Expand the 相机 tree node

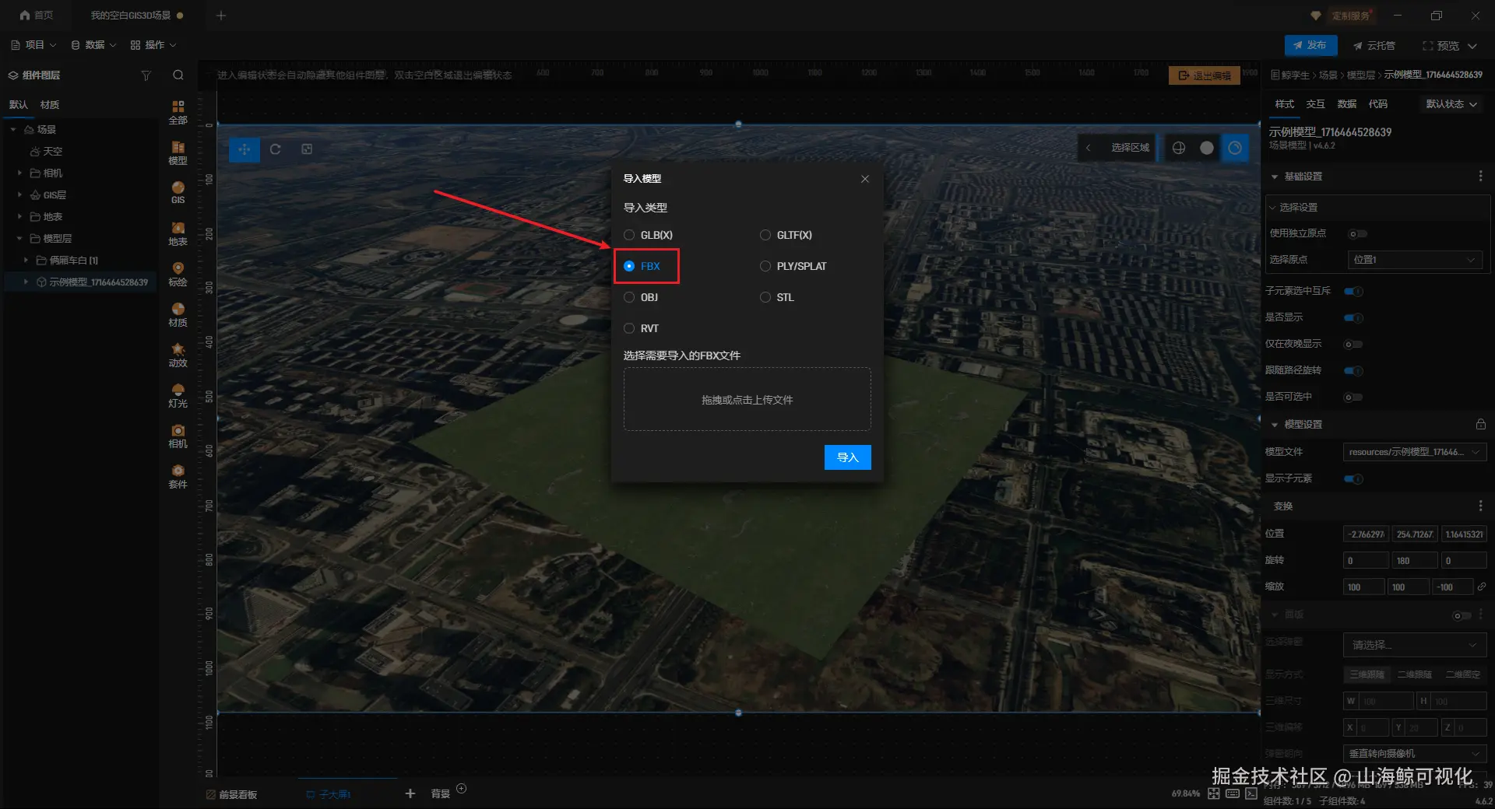pyautogui.click(x=19, y=173)
